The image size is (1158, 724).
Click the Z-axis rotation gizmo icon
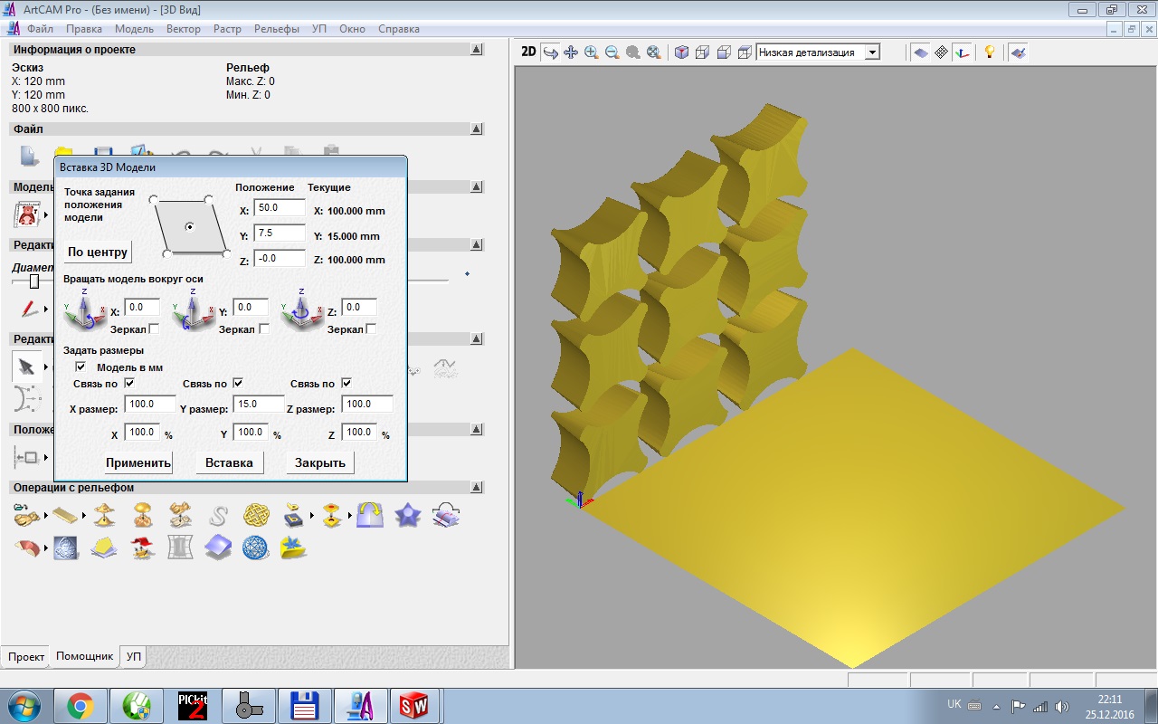pos(303,313)
